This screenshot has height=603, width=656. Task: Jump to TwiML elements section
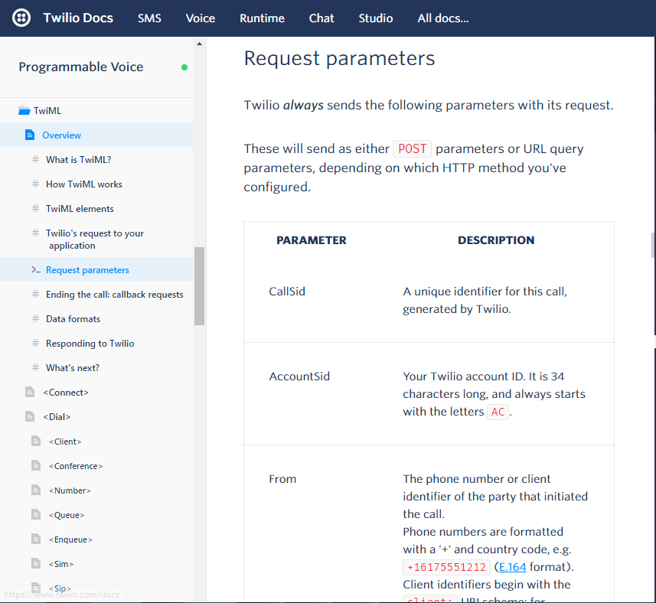point(80,209)
